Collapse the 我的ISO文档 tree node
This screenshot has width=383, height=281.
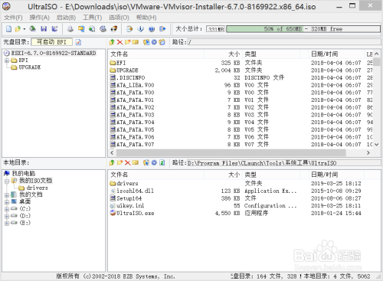pos(7,181)
